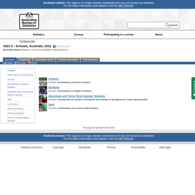Click the Students thumbnail image
Image resolution: width=195 pixels, height=195 pixels.
[x=43, y=90]
